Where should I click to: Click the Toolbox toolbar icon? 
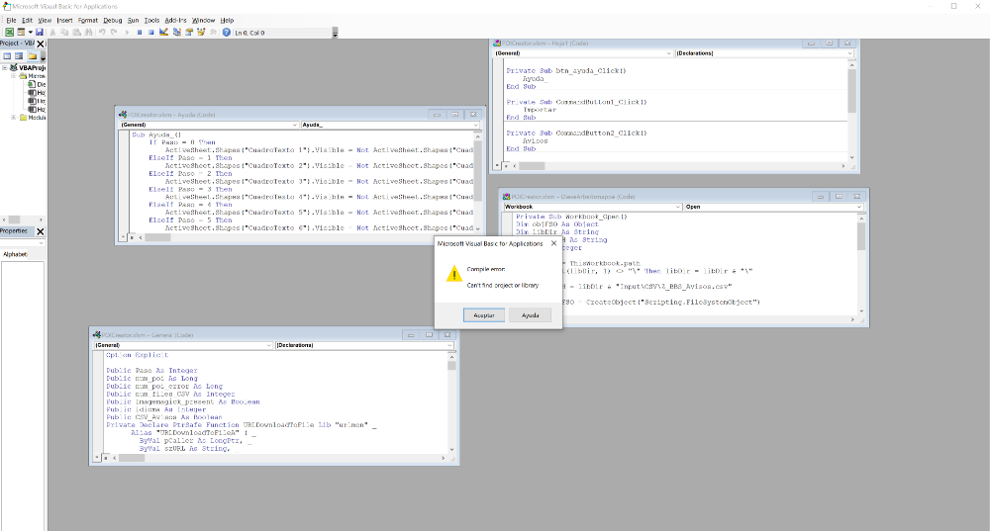[x=213, y=33]
